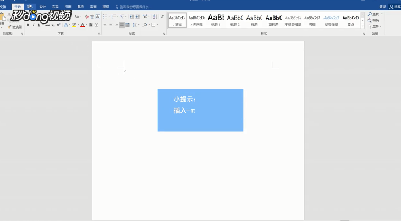Open the 设计 (Design) tab
This screenshot has width=401, height=221.
(x=43, y=7)
